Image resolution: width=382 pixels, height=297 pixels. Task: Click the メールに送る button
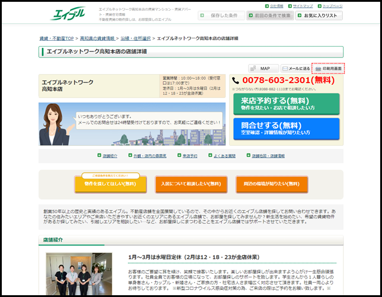pos(296,69)
